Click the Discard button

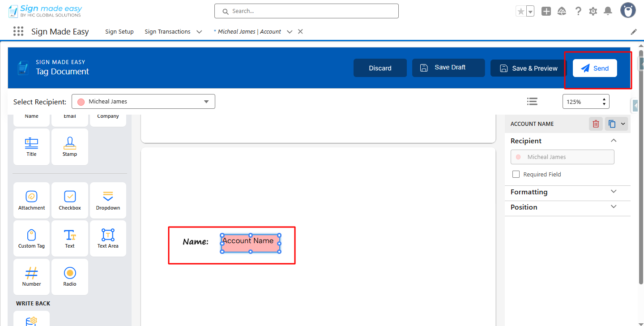coord(380,68)
